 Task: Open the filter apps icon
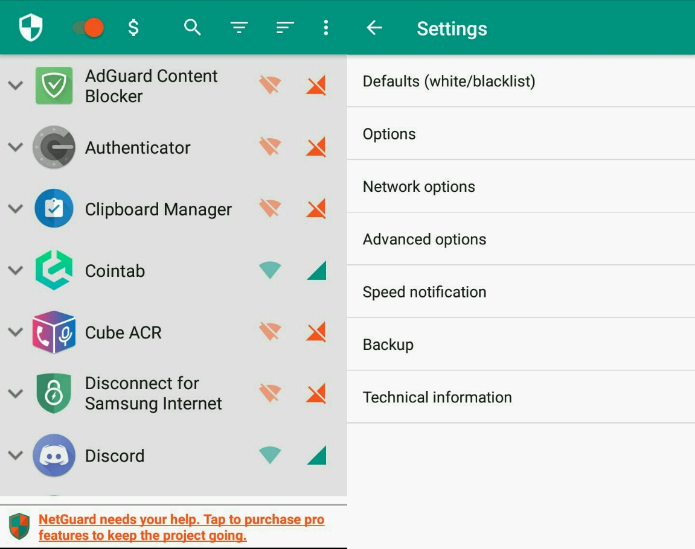click(x=239, y=28)
